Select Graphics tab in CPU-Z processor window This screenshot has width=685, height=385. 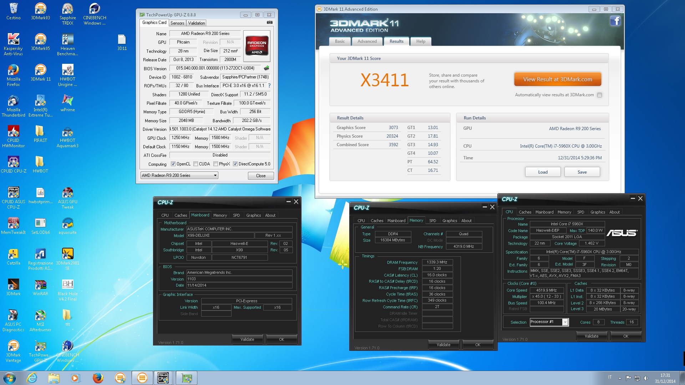click(x=598, y=212)
